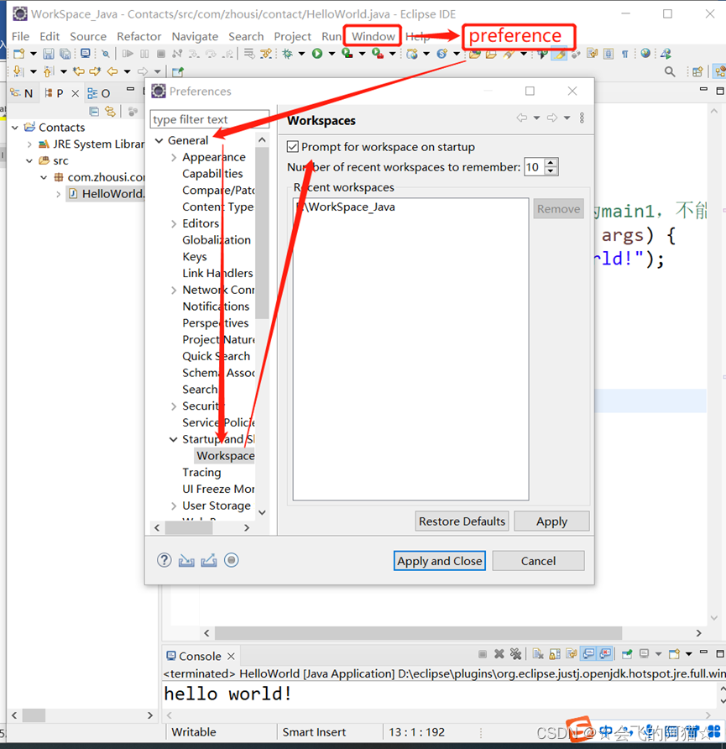Select Keys preference item
Viewport: 726px width, 749px height.
[194, 256]
